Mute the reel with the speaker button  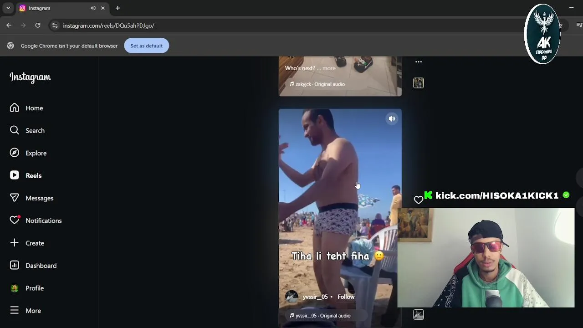click(392, 119)
